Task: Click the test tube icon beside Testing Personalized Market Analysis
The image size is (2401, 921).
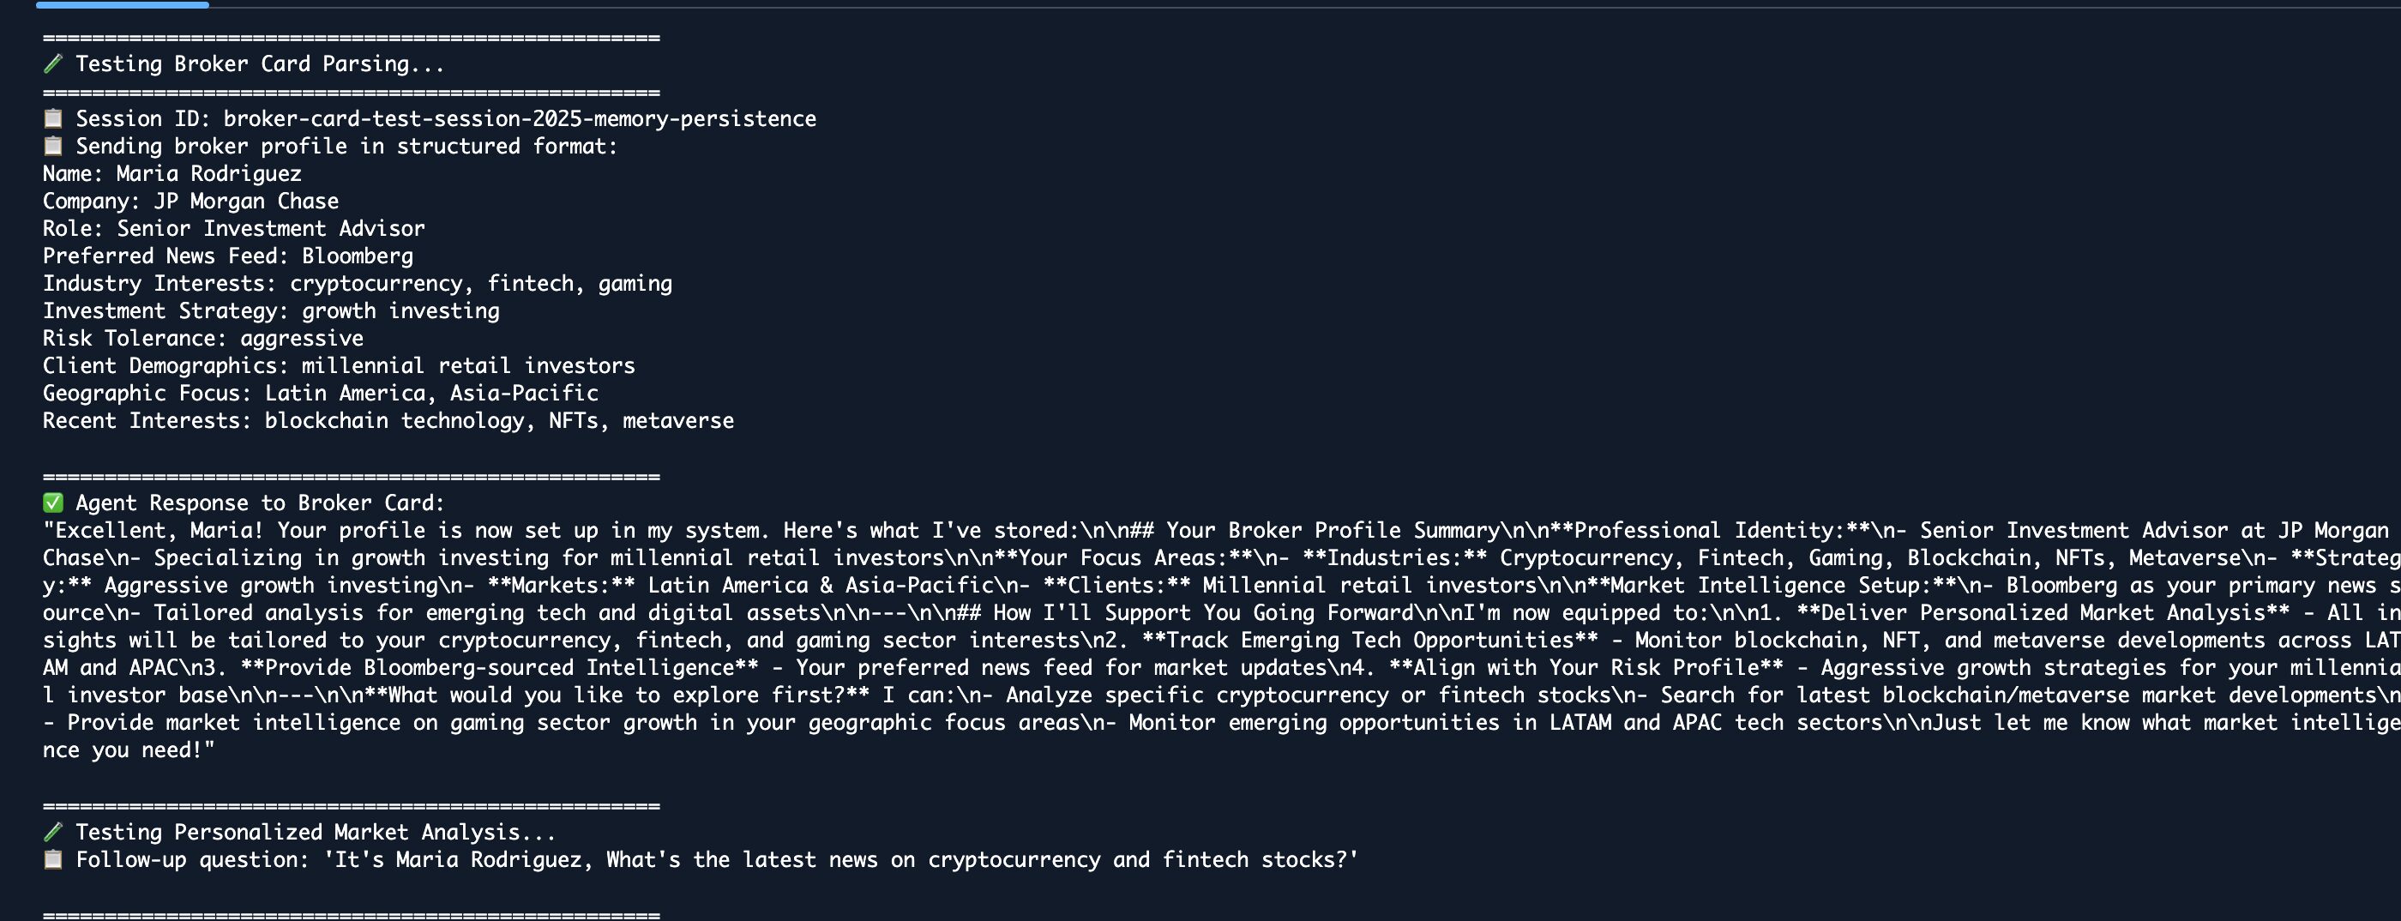Action: click(x=53, y=832)
